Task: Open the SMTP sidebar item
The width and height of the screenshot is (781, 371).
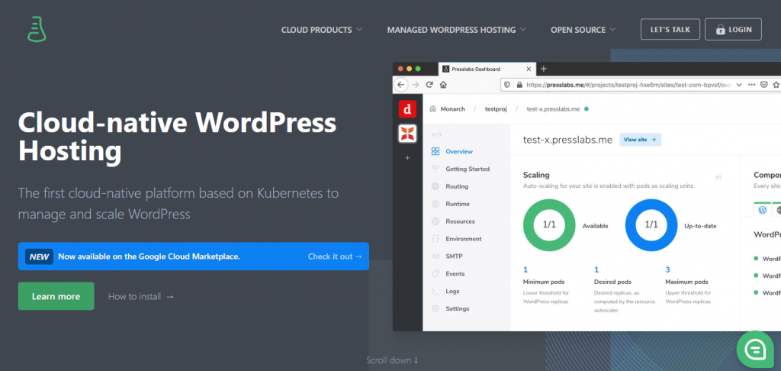Action: pos(455,256)
